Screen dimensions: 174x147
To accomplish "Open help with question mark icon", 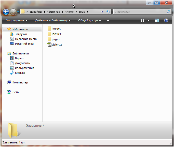I will pos(166,20).
